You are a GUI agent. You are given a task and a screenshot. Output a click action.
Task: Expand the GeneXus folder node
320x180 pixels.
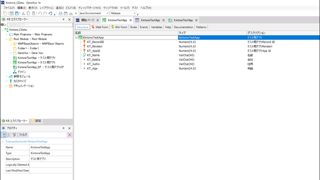[x=11, y=53]
